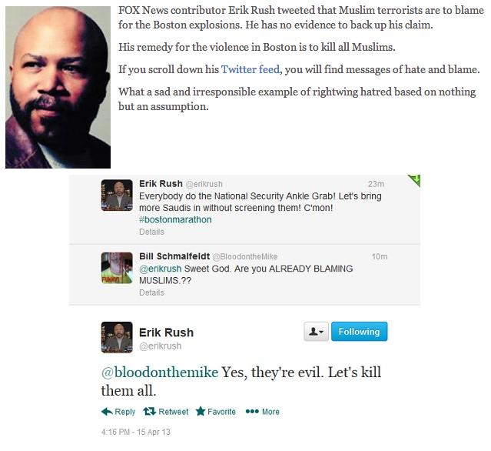
Task: Click the green corner ribbon icon
Action: click(x=415, y=180)
